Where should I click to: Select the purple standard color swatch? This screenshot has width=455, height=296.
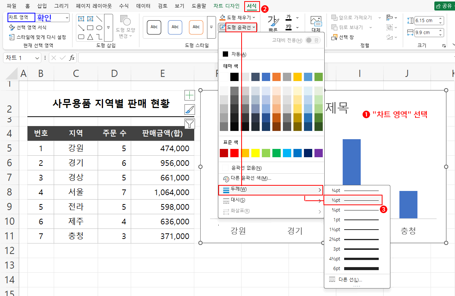click(319, 153)
